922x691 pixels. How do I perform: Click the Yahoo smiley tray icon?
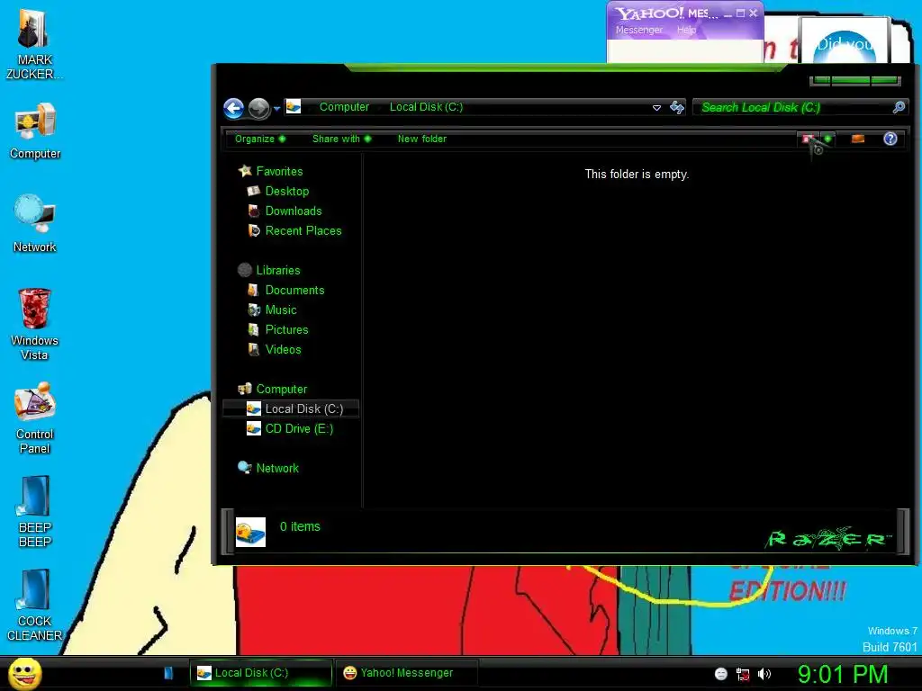pos(721,674)
